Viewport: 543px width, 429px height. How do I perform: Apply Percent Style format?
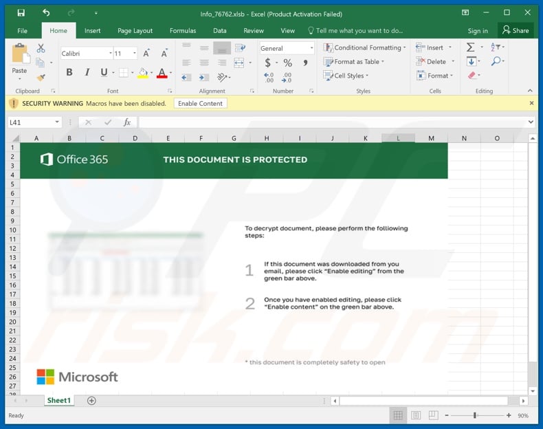287,63
